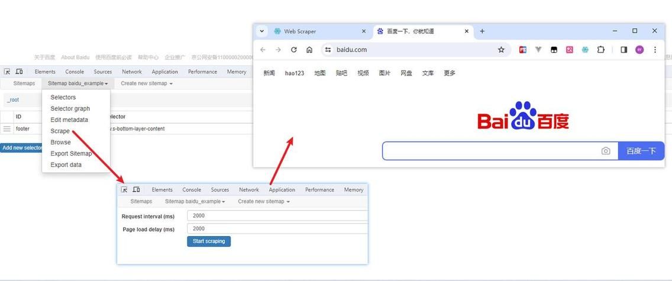
Task: Open the Extensions puzzle-piece icon
Action: coord(600,50)
